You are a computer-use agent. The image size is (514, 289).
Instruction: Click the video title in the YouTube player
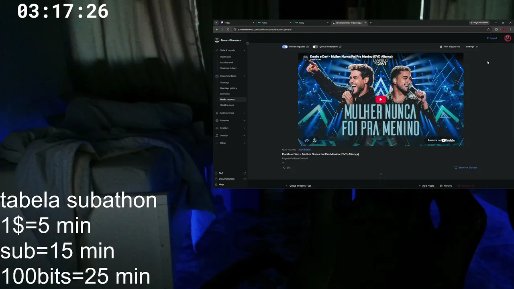(x=351, y=57)
